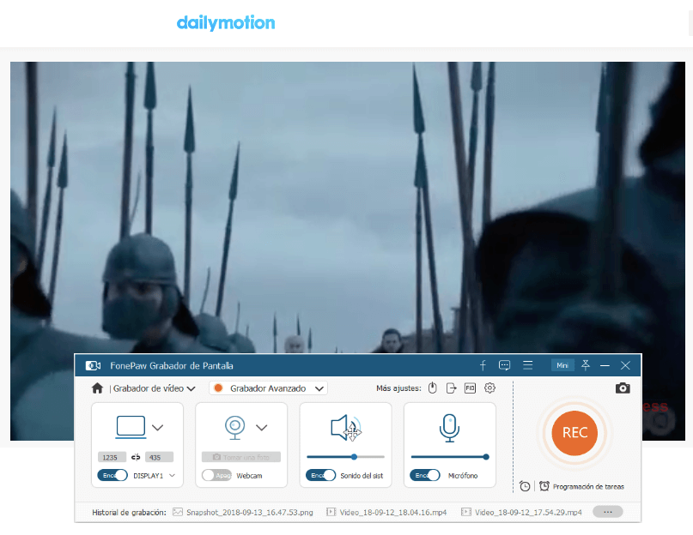Click the home icon in FonePaw
Viewport: 693px width, 535px height.
click(97, 388)
